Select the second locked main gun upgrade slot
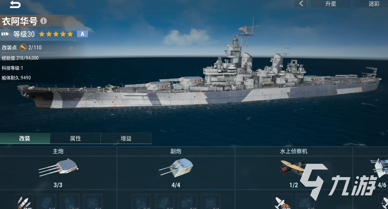The width and height of the screenshot is (388, 209). click(70, 202)
